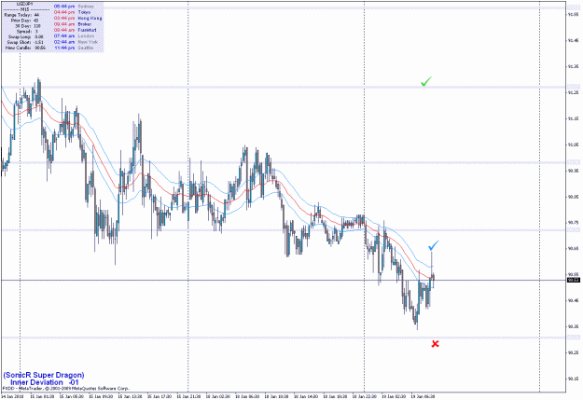The width and height of the screenshot is (583, 400).
Task: Click the 90.15 label on the price axis
Action: tap(573, 379)
